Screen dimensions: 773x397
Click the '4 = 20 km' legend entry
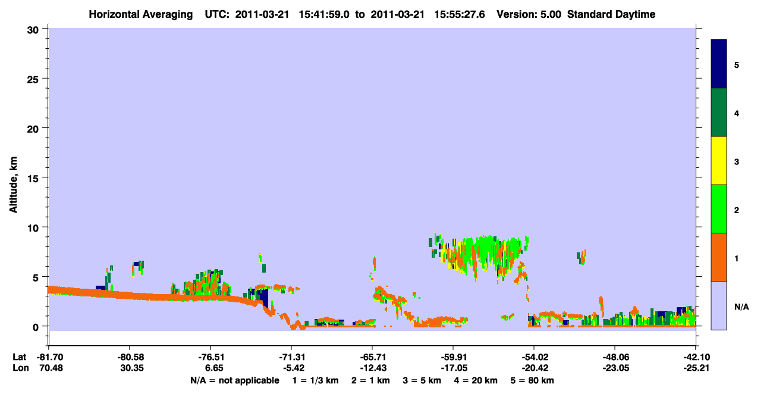tap(476, 380)
